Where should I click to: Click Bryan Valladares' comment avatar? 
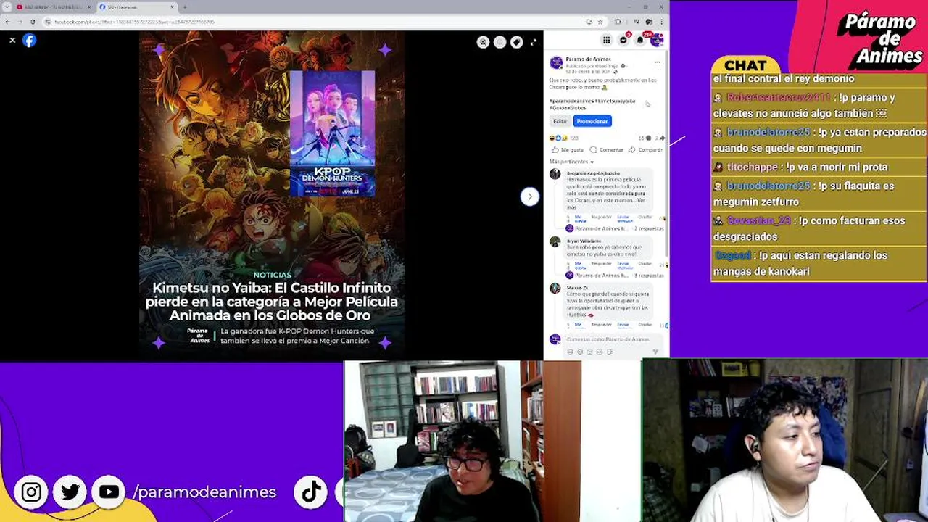[x=555, y=241]
